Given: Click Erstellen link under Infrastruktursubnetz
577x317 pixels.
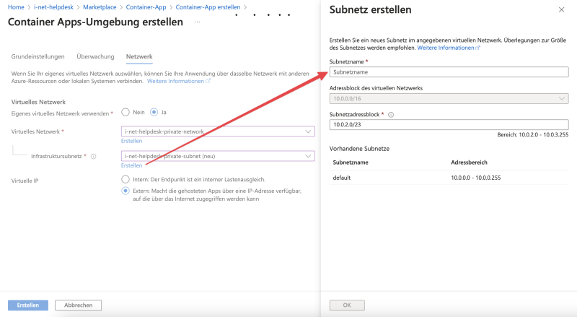Looking at the screenshot, I should point(131,165).
